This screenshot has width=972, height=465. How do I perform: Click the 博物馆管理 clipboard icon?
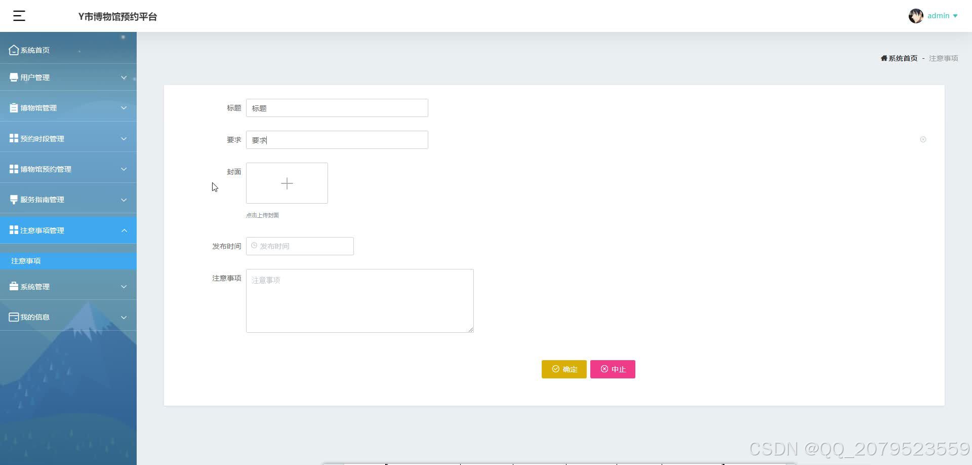tap(14, 107)
